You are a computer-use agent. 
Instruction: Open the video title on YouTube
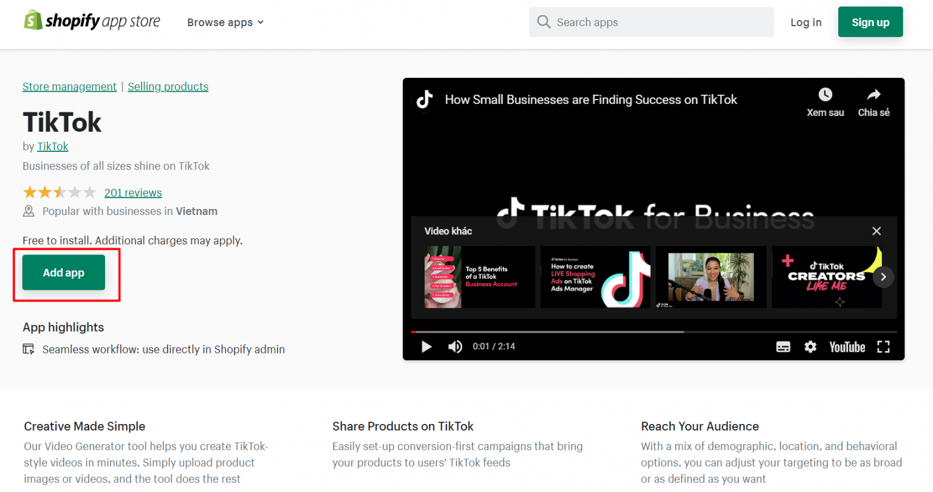[x=591, y=100]
